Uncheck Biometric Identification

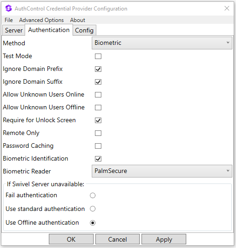point(98,159)
